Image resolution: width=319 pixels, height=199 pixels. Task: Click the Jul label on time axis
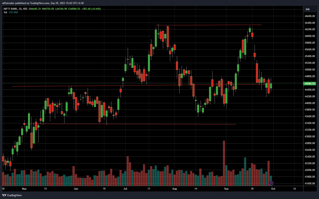point(125,189)
